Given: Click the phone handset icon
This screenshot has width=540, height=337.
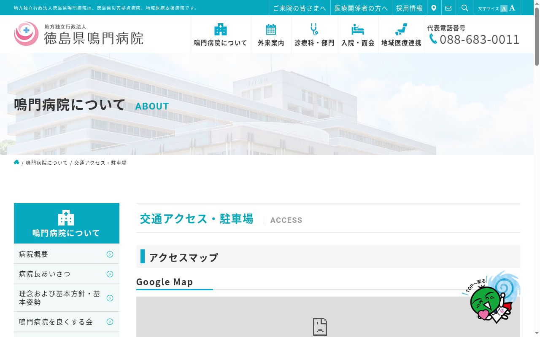Looking at the screenshot, I should click(433, 39).
